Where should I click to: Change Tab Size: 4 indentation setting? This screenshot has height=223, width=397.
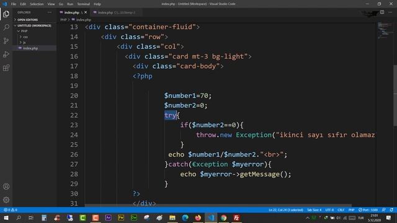(x=314, y=210)
